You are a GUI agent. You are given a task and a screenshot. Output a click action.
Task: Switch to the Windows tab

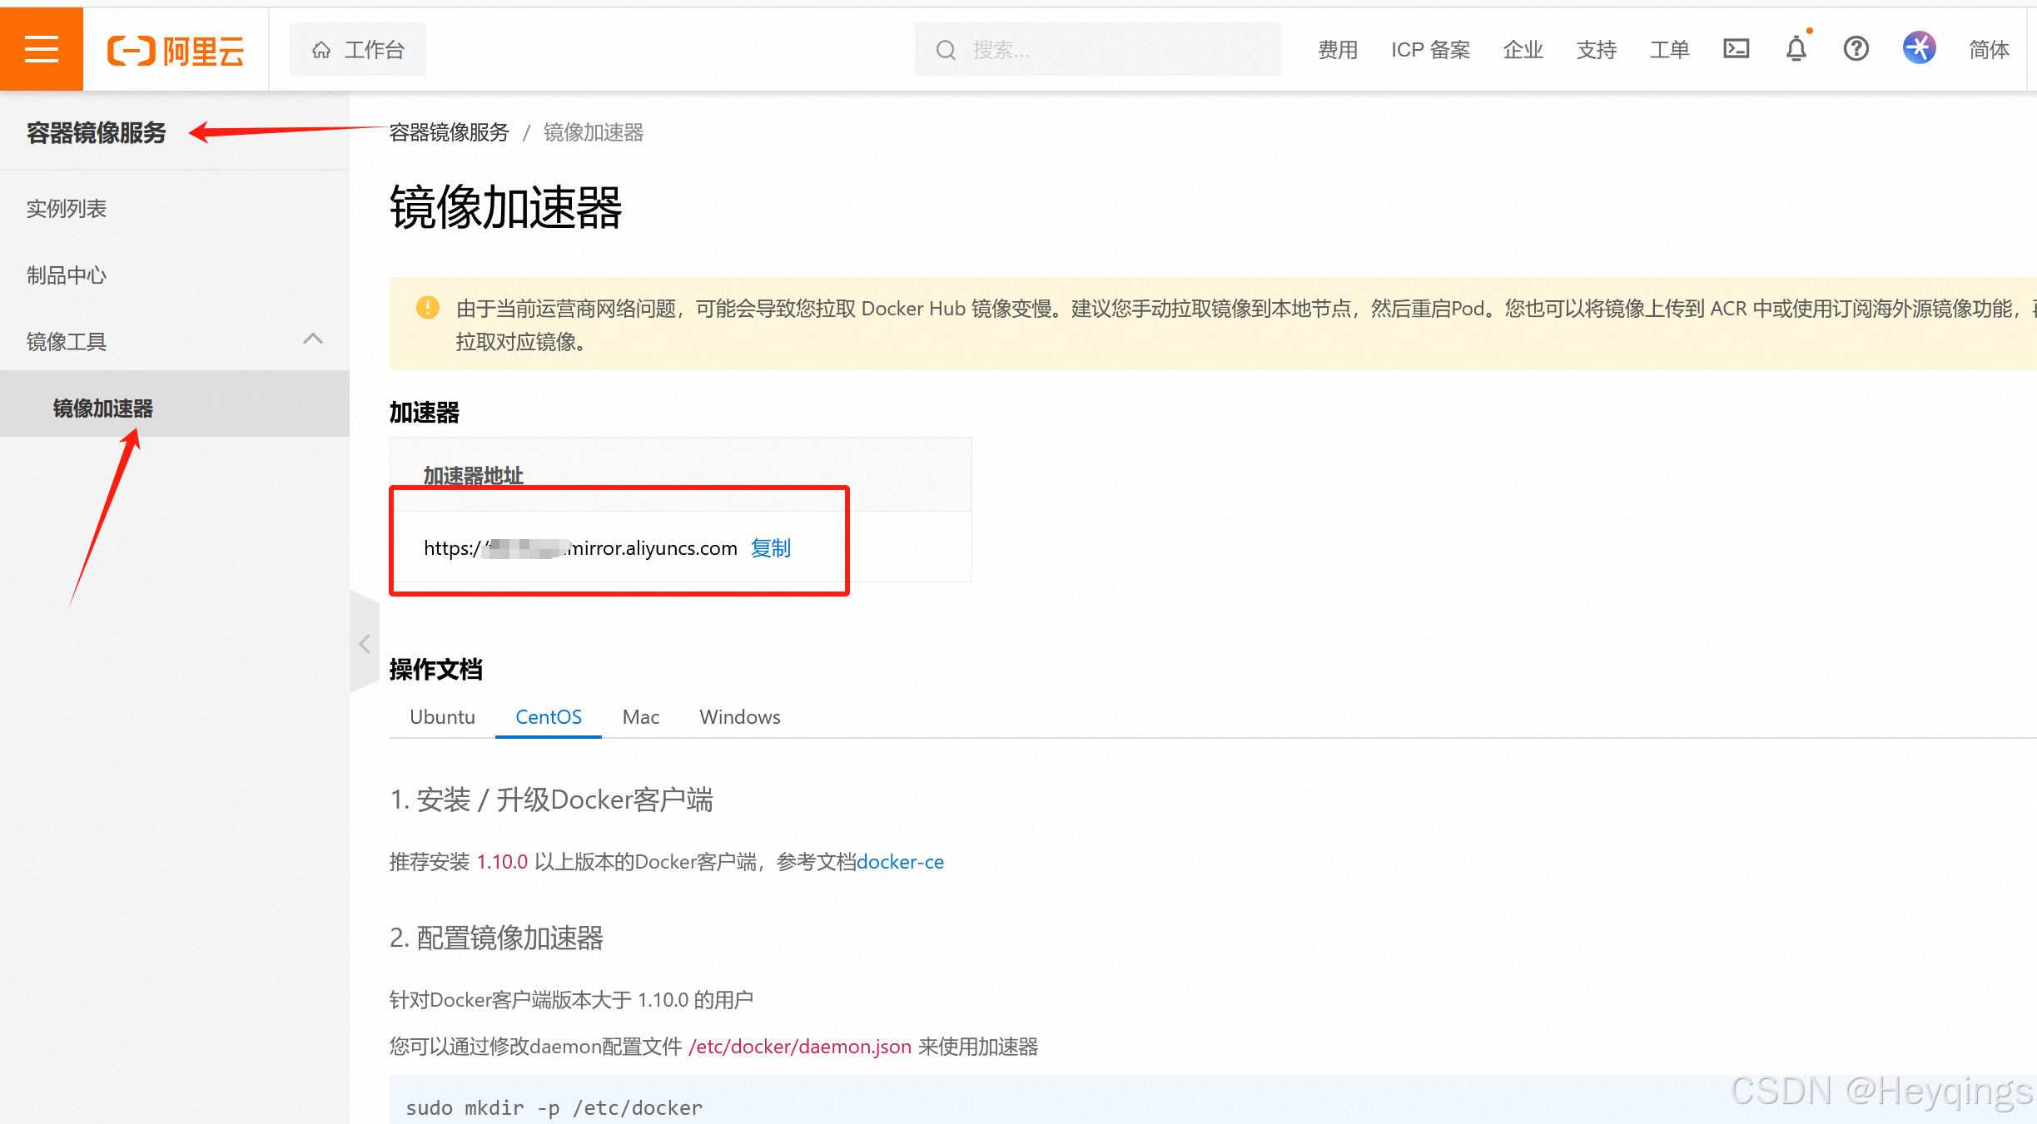739,717
